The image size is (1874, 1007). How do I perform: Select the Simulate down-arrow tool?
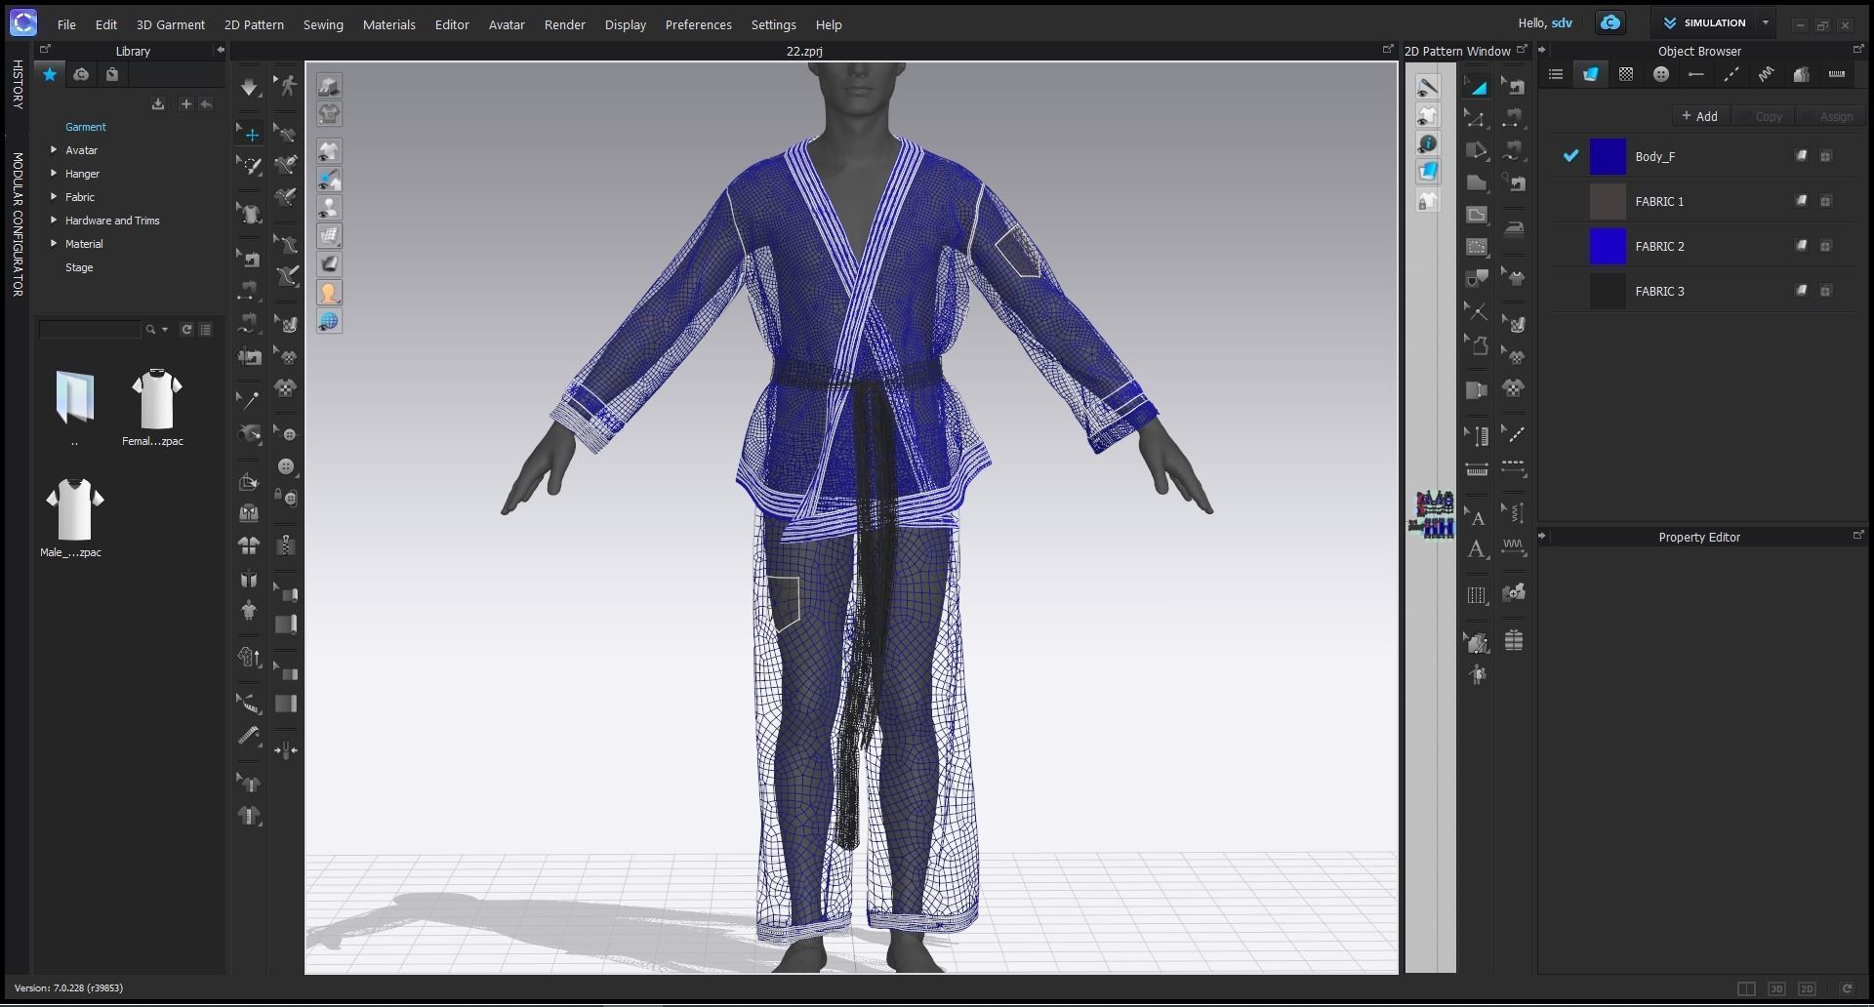(x=249, y=87)
